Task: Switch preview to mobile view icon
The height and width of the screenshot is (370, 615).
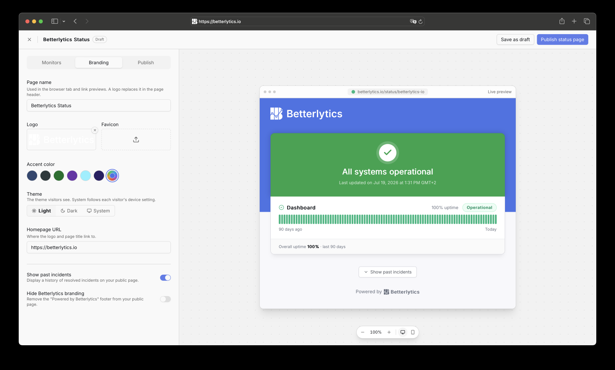Action: [x=413, y=332]
